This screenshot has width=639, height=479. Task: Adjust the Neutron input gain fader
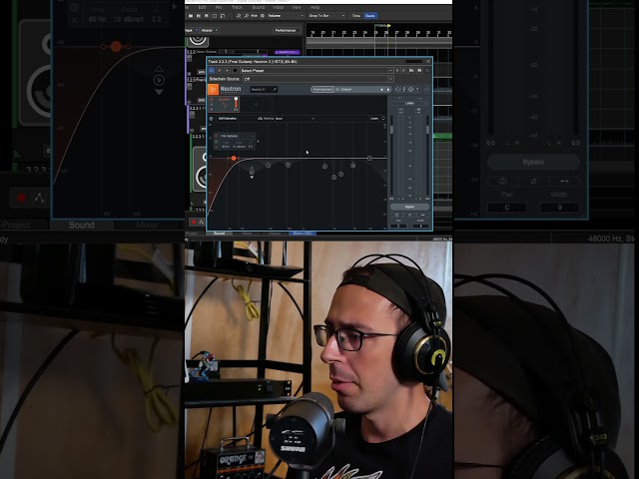391,130
